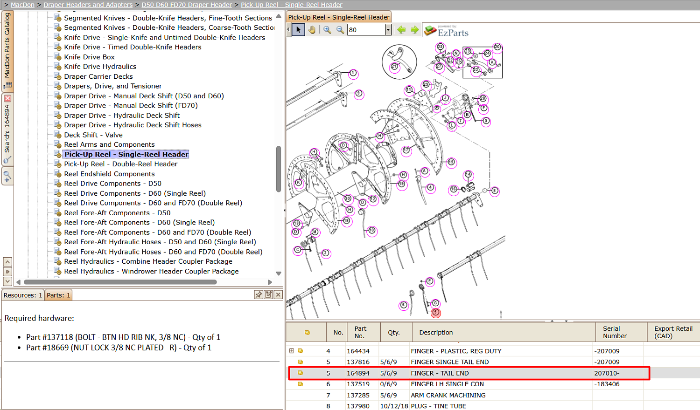The image size is (700, 410).
Task: Click note icon on part 137816 row
Action: (301, 362)
